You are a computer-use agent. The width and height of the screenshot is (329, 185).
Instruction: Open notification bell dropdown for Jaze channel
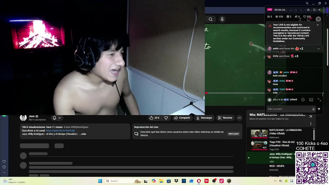tap(57, 118)
